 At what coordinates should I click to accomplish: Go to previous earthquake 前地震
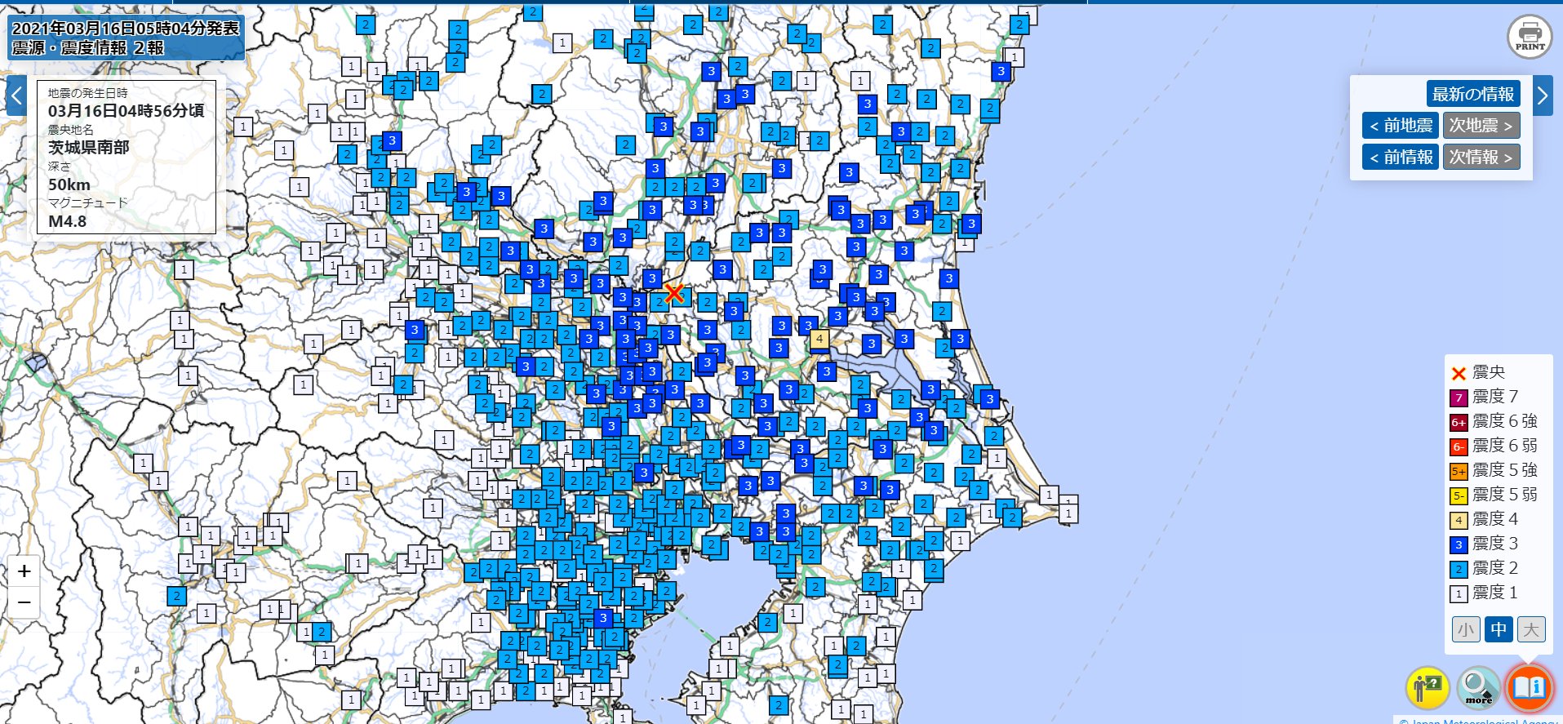pyautogui.click(x=1401, y=126)
